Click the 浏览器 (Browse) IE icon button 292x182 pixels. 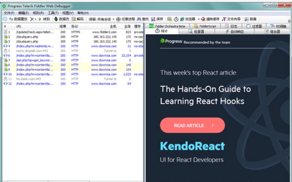click(187, 19)
